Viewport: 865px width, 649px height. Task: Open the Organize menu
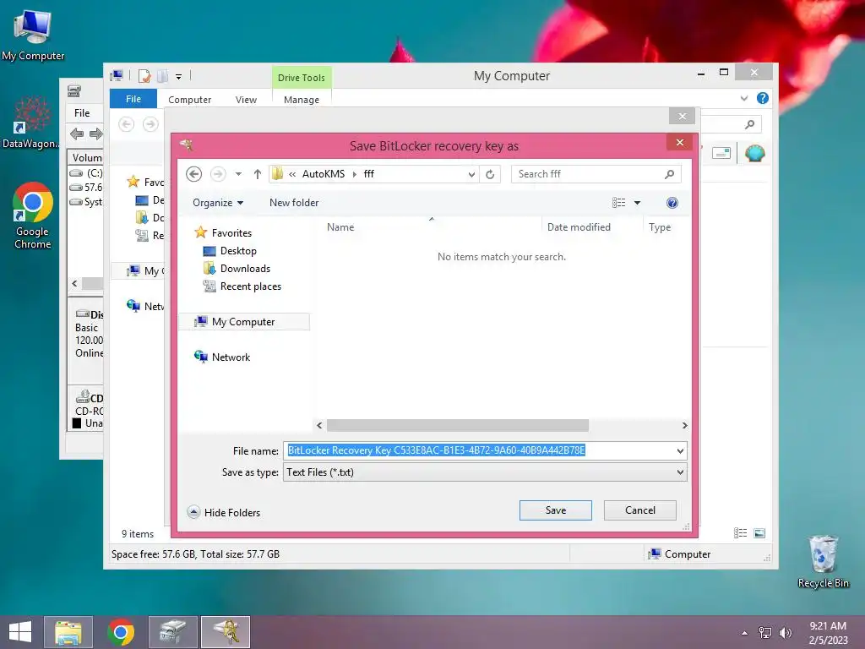(x=218, y=203)
